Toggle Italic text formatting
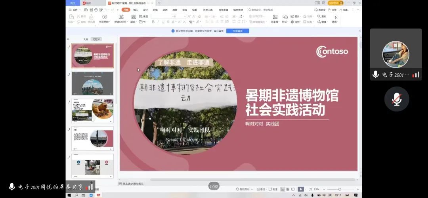 pos(158,22)
